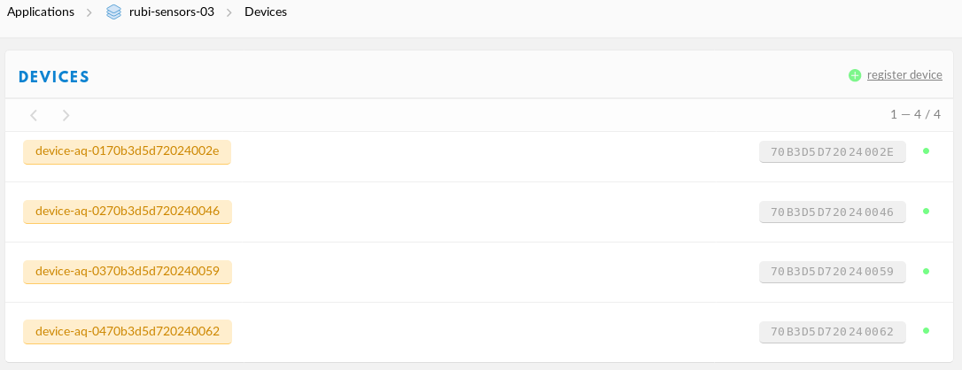Click the register device link
Image resolution: width=962 pixels, height=370 pixels.
pos(904,74)
